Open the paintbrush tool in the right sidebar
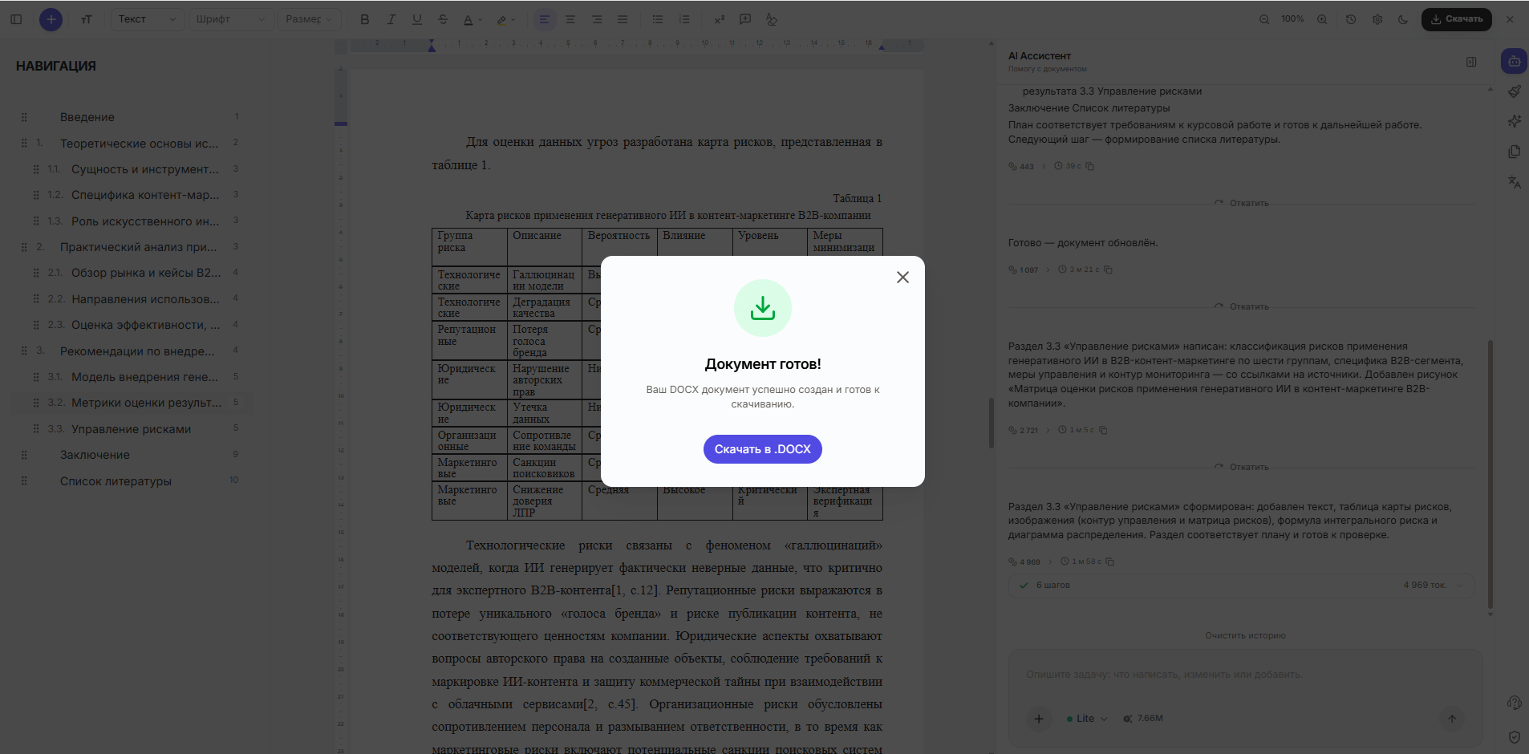The height and width of the screenshot is (754, 1529). pos(1515,91)
